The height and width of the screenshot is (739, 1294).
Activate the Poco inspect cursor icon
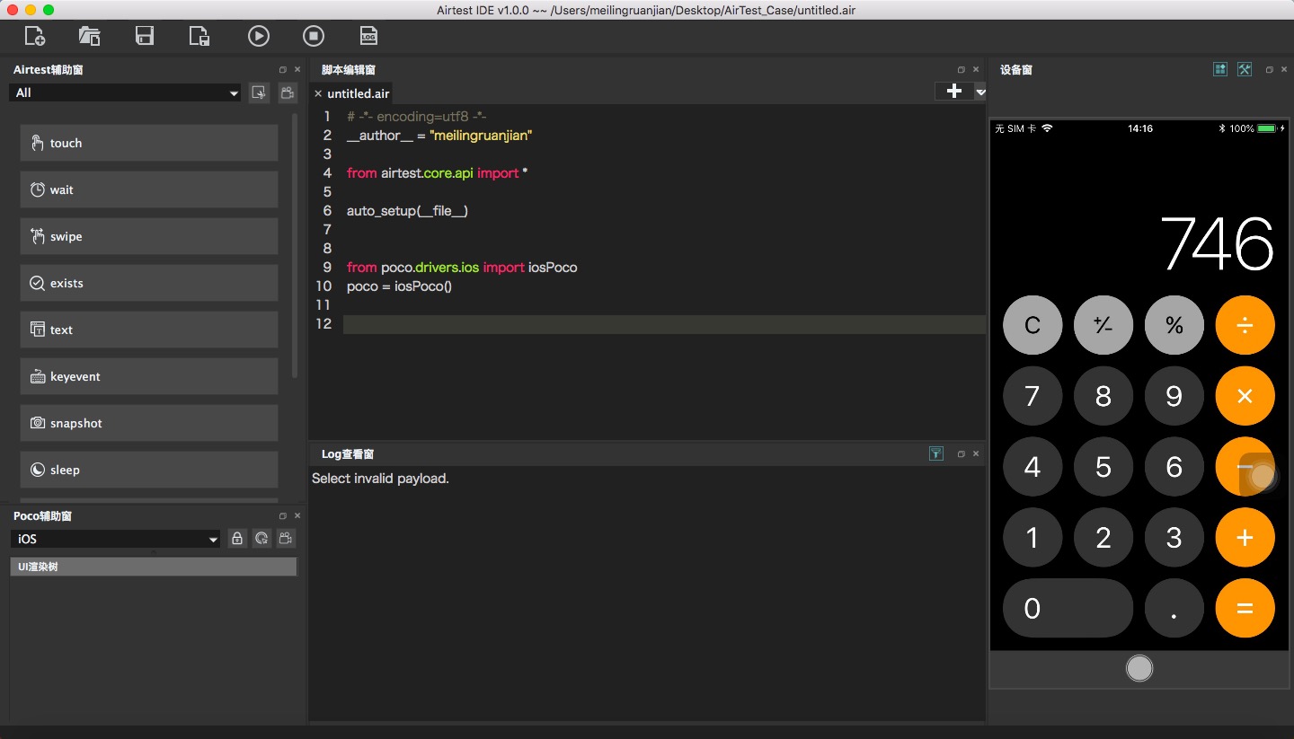pos(261,539)
